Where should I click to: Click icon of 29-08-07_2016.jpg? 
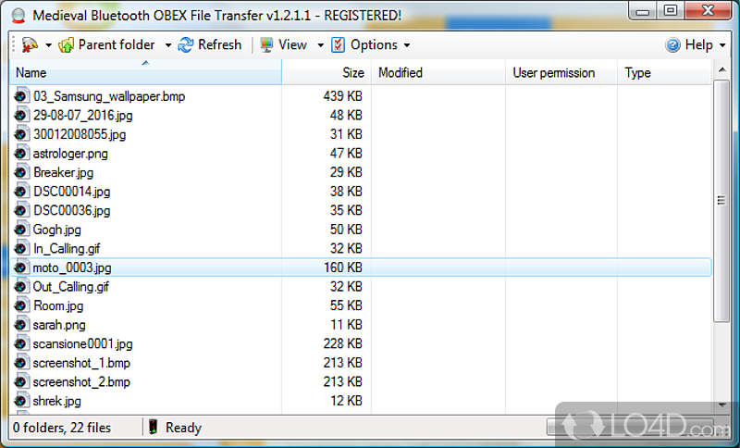pyautogui.click(x=20, y=115)
